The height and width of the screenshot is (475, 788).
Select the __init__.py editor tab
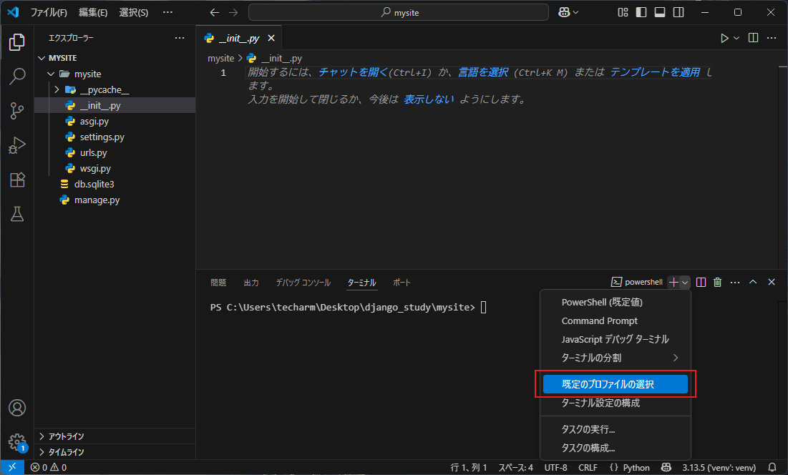(x=239, y=38)
